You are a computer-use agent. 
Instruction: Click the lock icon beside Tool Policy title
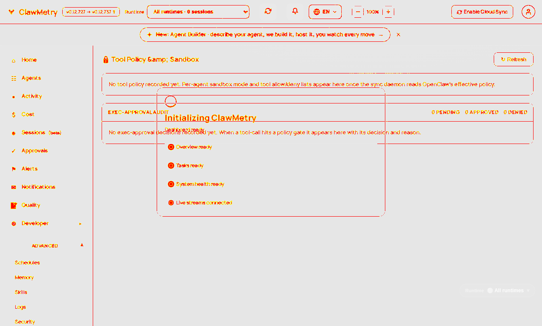[x=106, y=60]
